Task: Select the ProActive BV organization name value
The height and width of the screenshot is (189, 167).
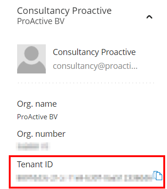Action: (37, 117)
